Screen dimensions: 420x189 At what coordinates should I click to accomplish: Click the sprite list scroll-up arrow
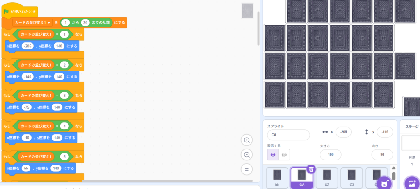pos(394,168)
